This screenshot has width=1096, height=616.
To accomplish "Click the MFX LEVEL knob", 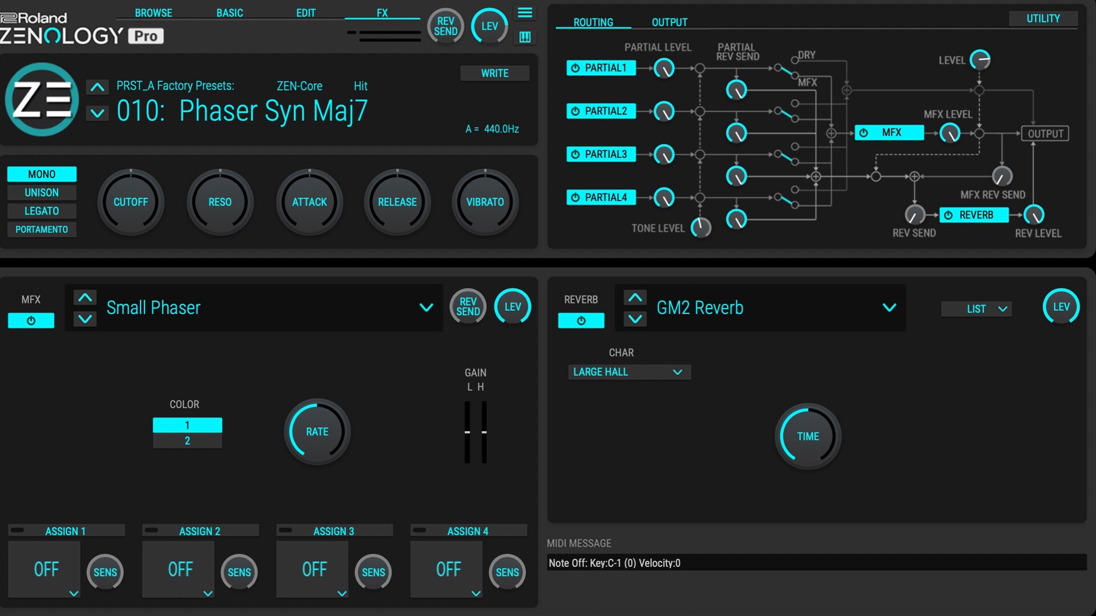I will point(950,133).
